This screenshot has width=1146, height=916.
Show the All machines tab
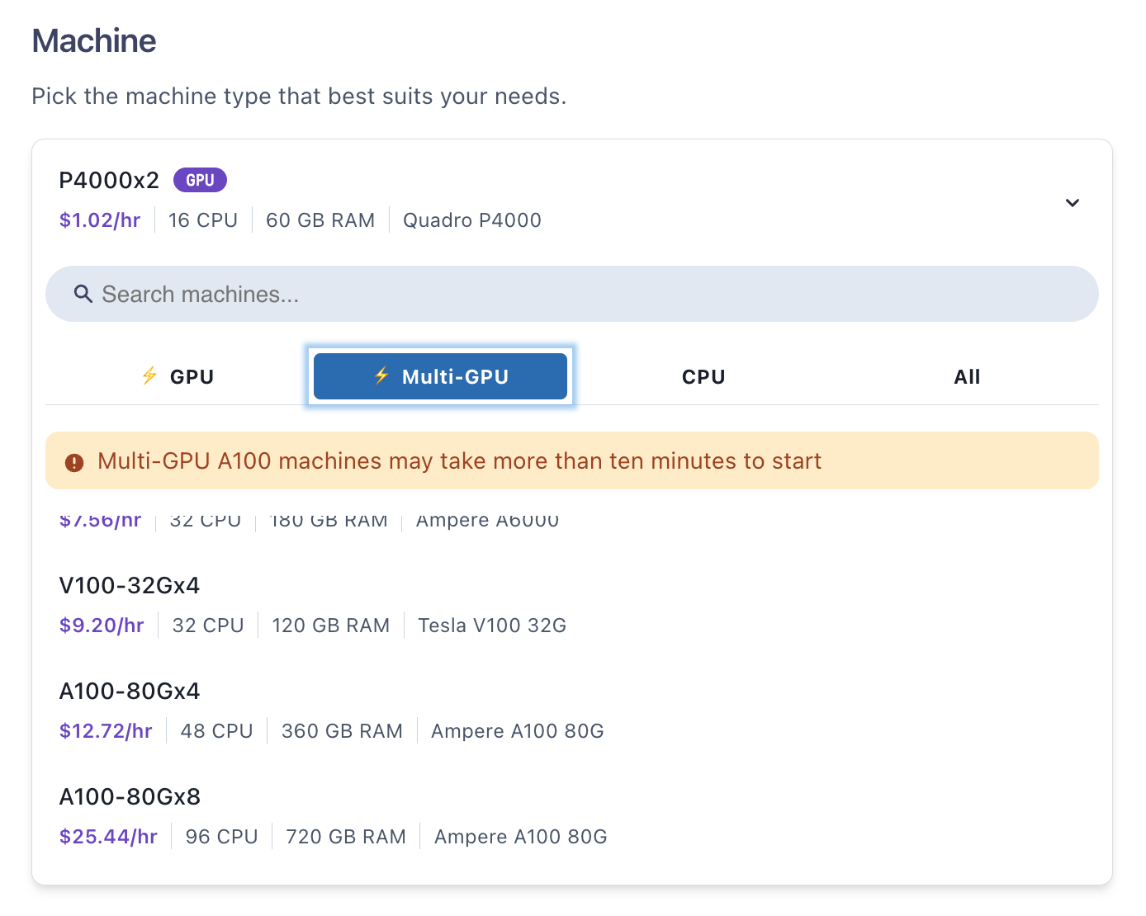pyautogui.click(x=967, y=376)
